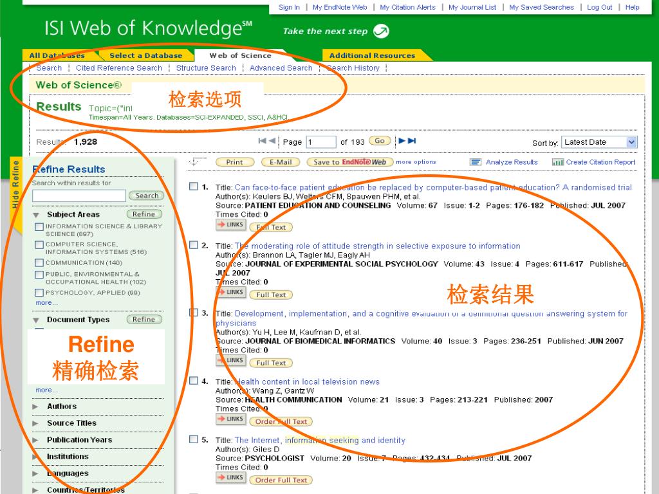Screen dimensions: 659x494
Task: Expand the Authors refine section
Action: pos(36,407)
